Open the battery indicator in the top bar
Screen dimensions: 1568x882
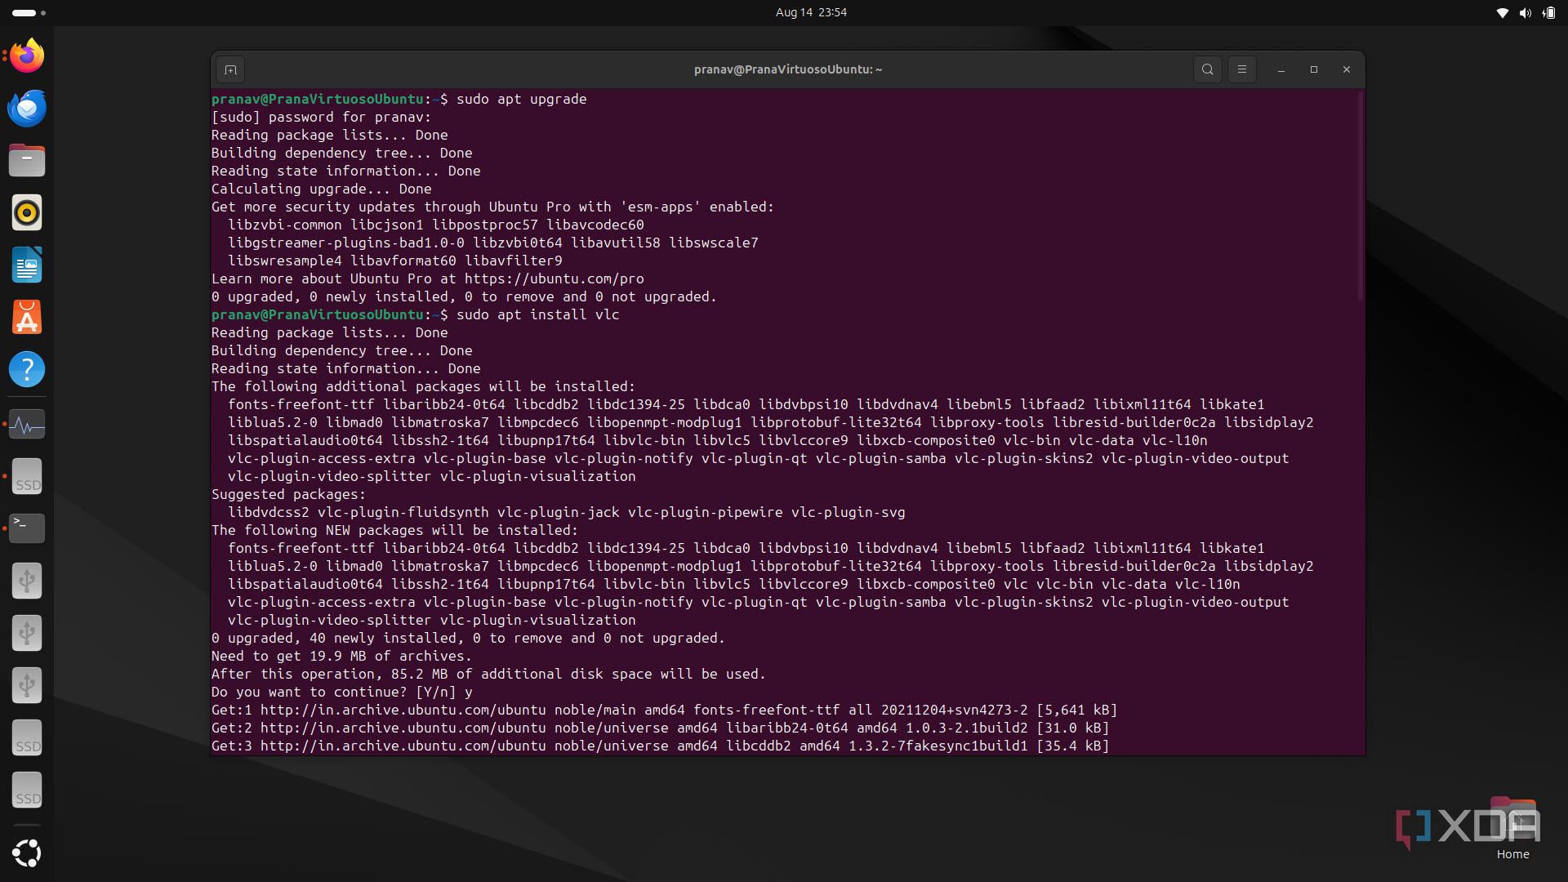click(x=1548, y=13)
